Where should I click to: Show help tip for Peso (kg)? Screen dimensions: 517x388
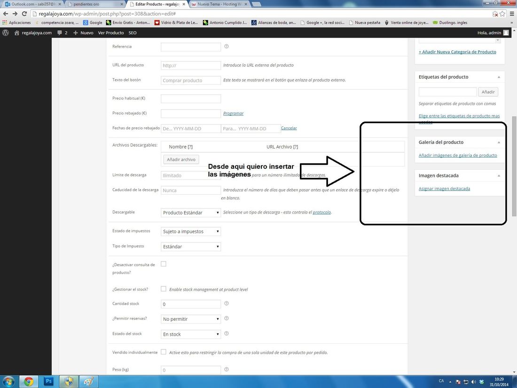coord(227,369)
